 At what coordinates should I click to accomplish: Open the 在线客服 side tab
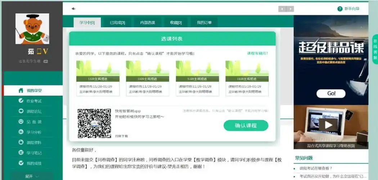point(375,49)
